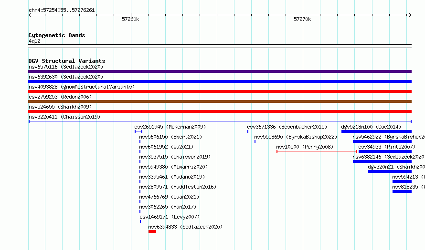Click the chr4:57254055..57276261 coordinate label

click(x=62, y=10)
